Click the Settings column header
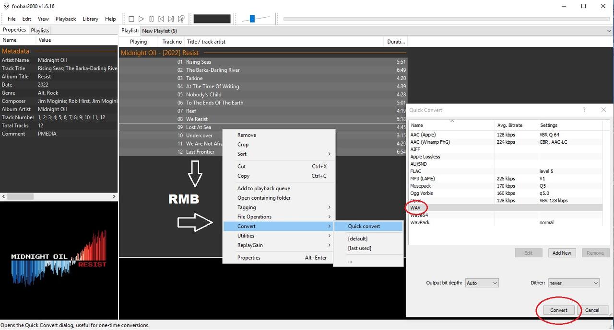This screenshot has height=330, width=614. click(x=570, y=125)
